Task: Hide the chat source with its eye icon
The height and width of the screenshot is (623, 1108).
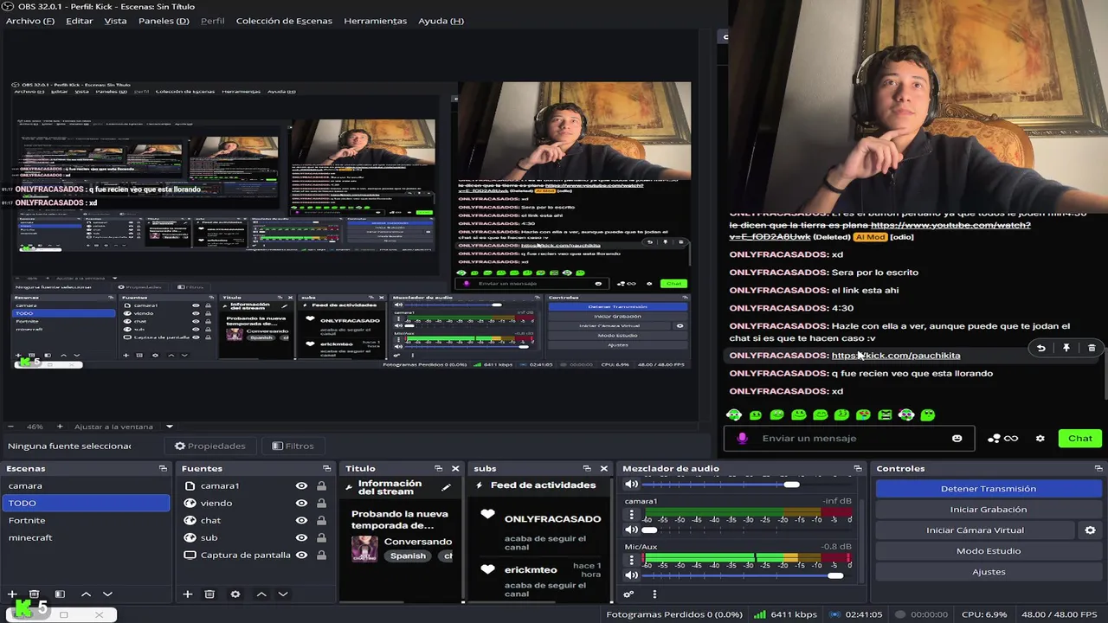Action: [x=301, y=520]
